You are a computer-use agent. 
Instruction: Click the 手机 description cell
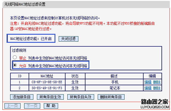[x=114, y=82]
